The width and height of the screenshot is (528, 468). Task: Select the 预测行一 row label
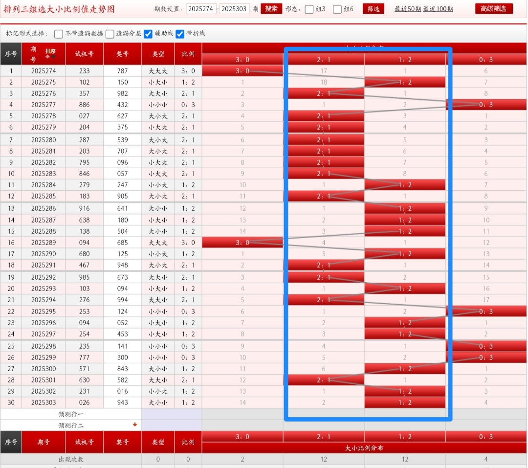(71, 414)
